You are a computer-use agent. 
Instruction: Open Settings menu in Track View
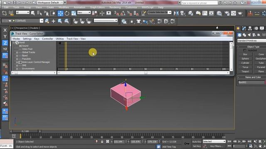tap(27, 38)
